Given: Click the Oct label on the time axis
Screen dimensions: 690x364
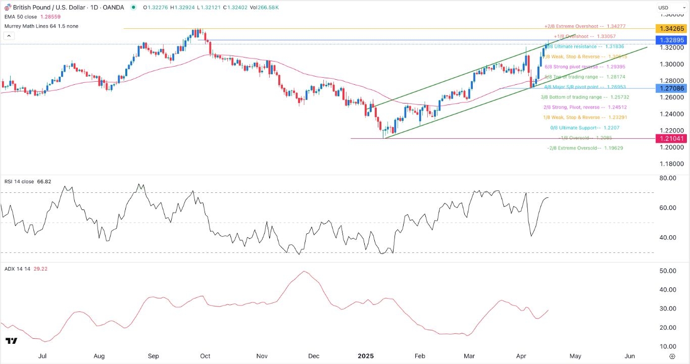Looking at the screenshot, I should pos(205,355).
